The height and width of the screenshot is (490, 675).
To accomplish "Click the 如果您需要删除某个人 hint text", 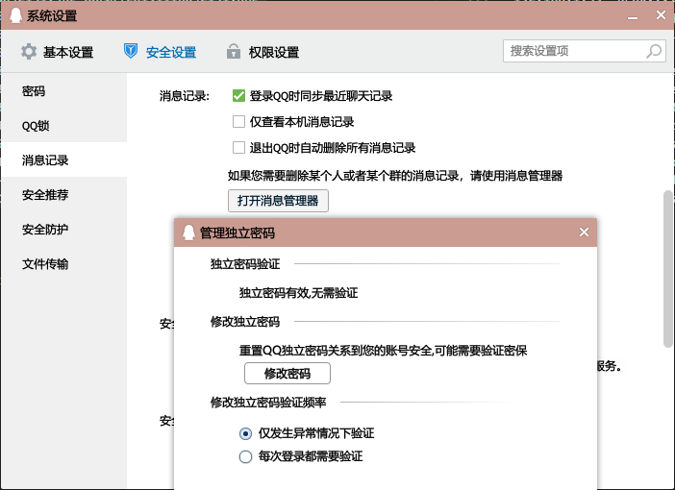I will (x=395, y=176).
